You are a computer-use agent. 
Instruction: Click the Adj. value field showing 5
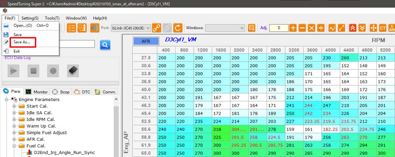tap(279, 28)
